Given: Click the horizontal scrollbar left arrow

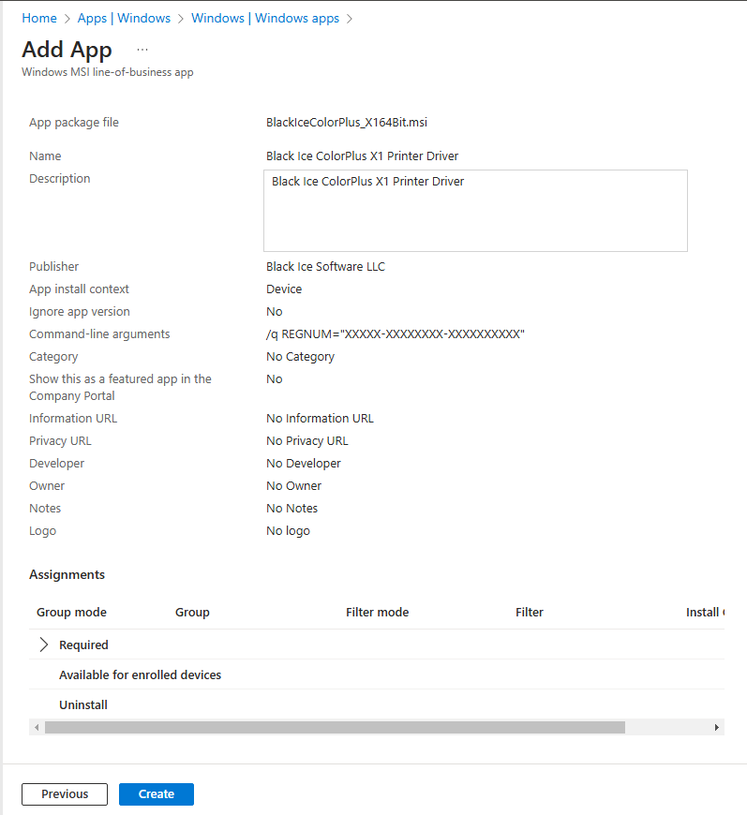Looking at the screenshot, I should click(x=37, y=727).
